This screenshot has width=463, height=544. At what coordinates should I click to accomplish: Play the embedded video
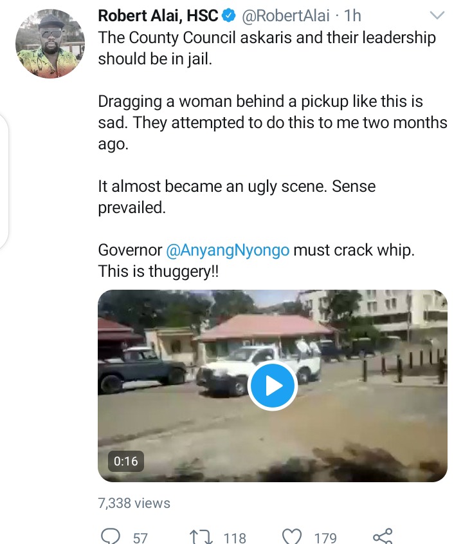pos(273,386)
